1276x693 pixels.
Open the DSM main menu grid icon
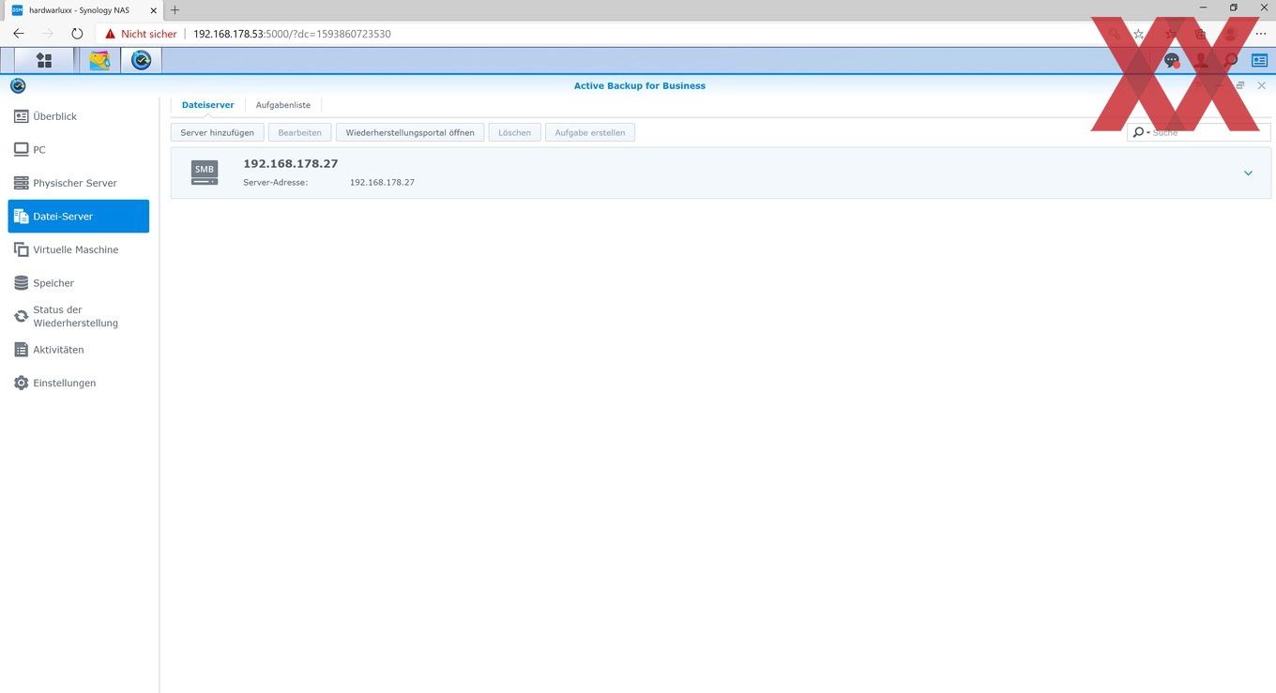(43, 61)
